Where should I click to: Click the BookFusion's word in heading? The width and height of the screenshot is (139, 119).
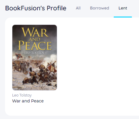click(x=25, y=8)
